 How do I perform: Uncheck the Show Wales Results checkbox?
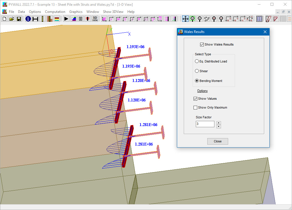pyautogui.click(x=202, y=44)
